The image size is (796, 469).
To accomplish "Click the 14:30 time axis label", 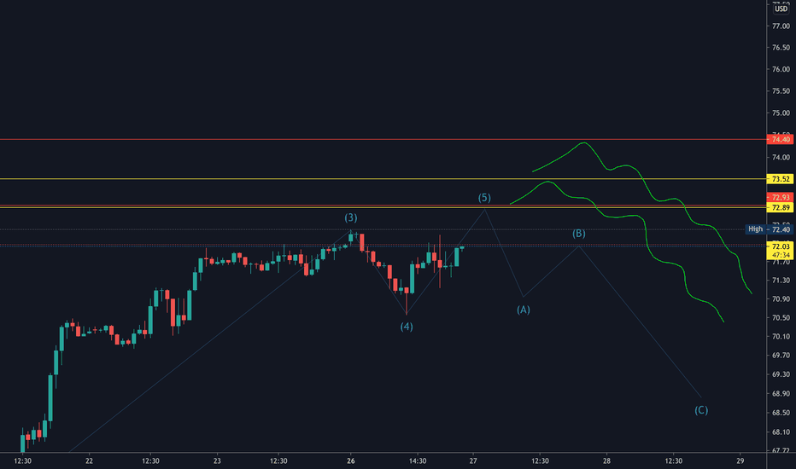I will [x=418, y=460].
